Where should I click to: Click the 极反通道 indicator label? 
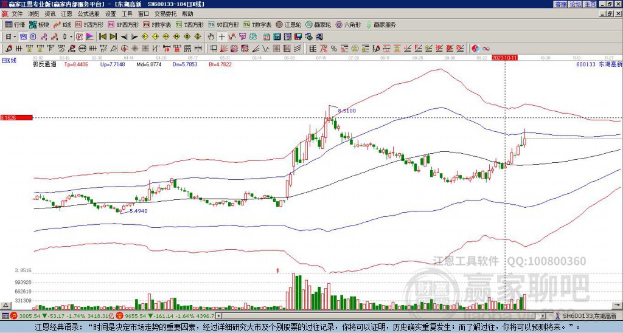pos(44,64)
